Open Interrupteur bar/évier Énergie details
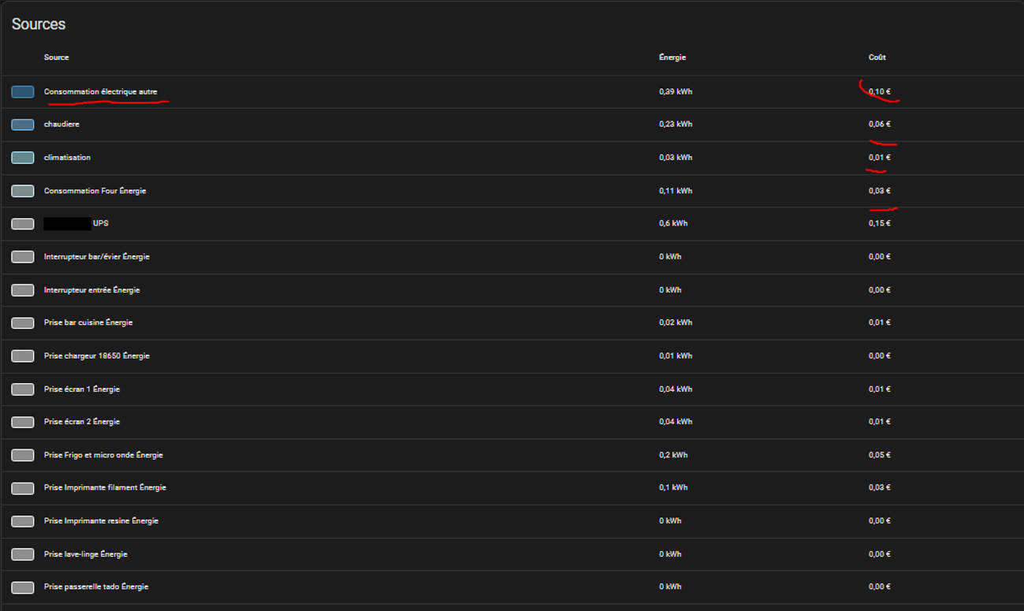 pos(97,257)
